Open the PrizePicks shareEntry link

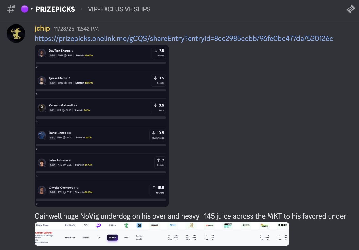click(184, 39)
